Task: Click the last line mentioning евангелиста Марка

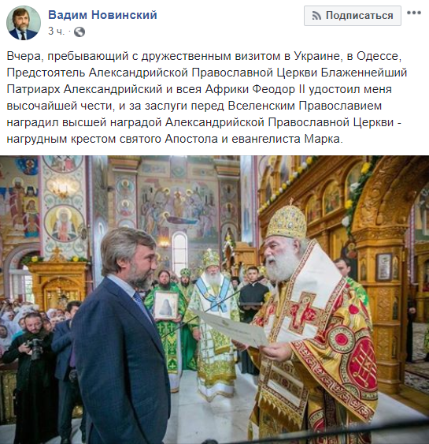Action: point(175,139)
